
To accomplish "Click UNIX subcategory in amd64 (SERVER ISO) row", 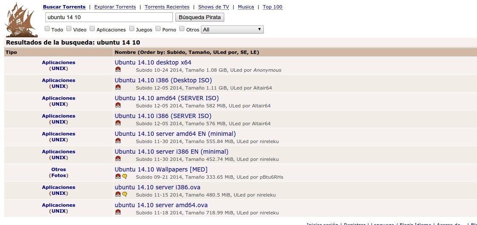I will point(59,104).
